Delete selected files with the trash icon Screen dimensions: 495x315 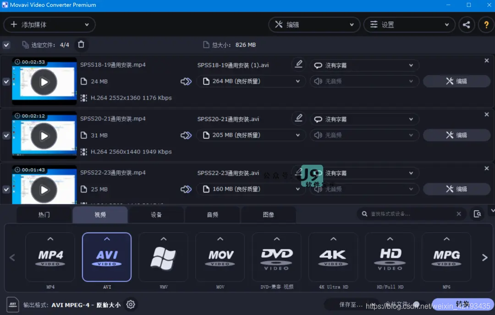click(x=81, y=44)
